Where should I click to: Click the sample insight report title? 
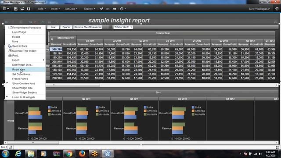click(x=119, y=21)
